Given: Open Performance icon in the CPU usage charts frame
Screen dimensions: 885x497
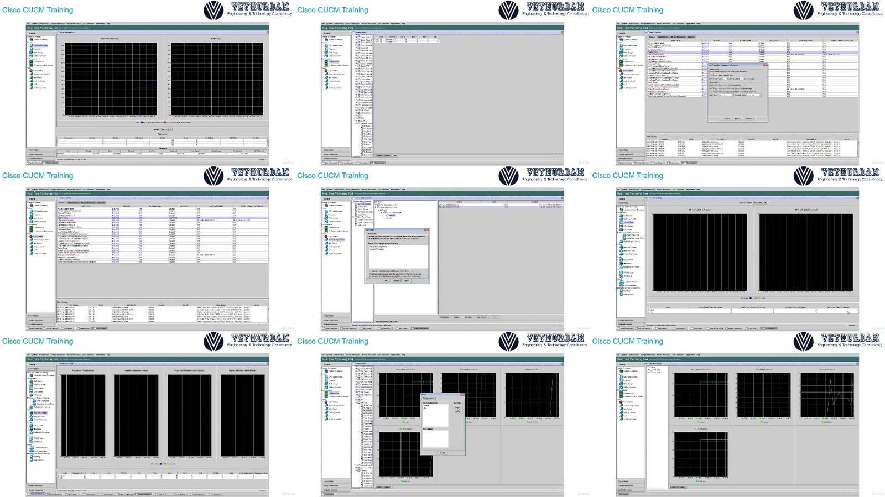Looking at the screenshot, I should (x=32, y=61).
